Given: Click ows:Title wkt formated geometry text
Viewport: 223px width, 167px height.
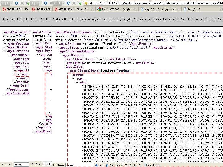Looking at the screenshot, I should pyautogui.click(x=110, y=63).
